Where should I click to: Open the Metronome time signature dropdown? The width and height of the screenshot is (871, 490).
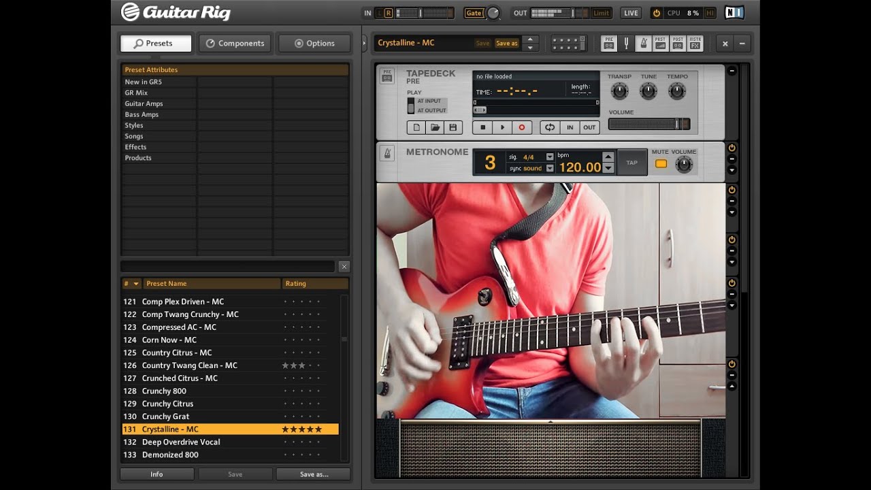[550, 157]
